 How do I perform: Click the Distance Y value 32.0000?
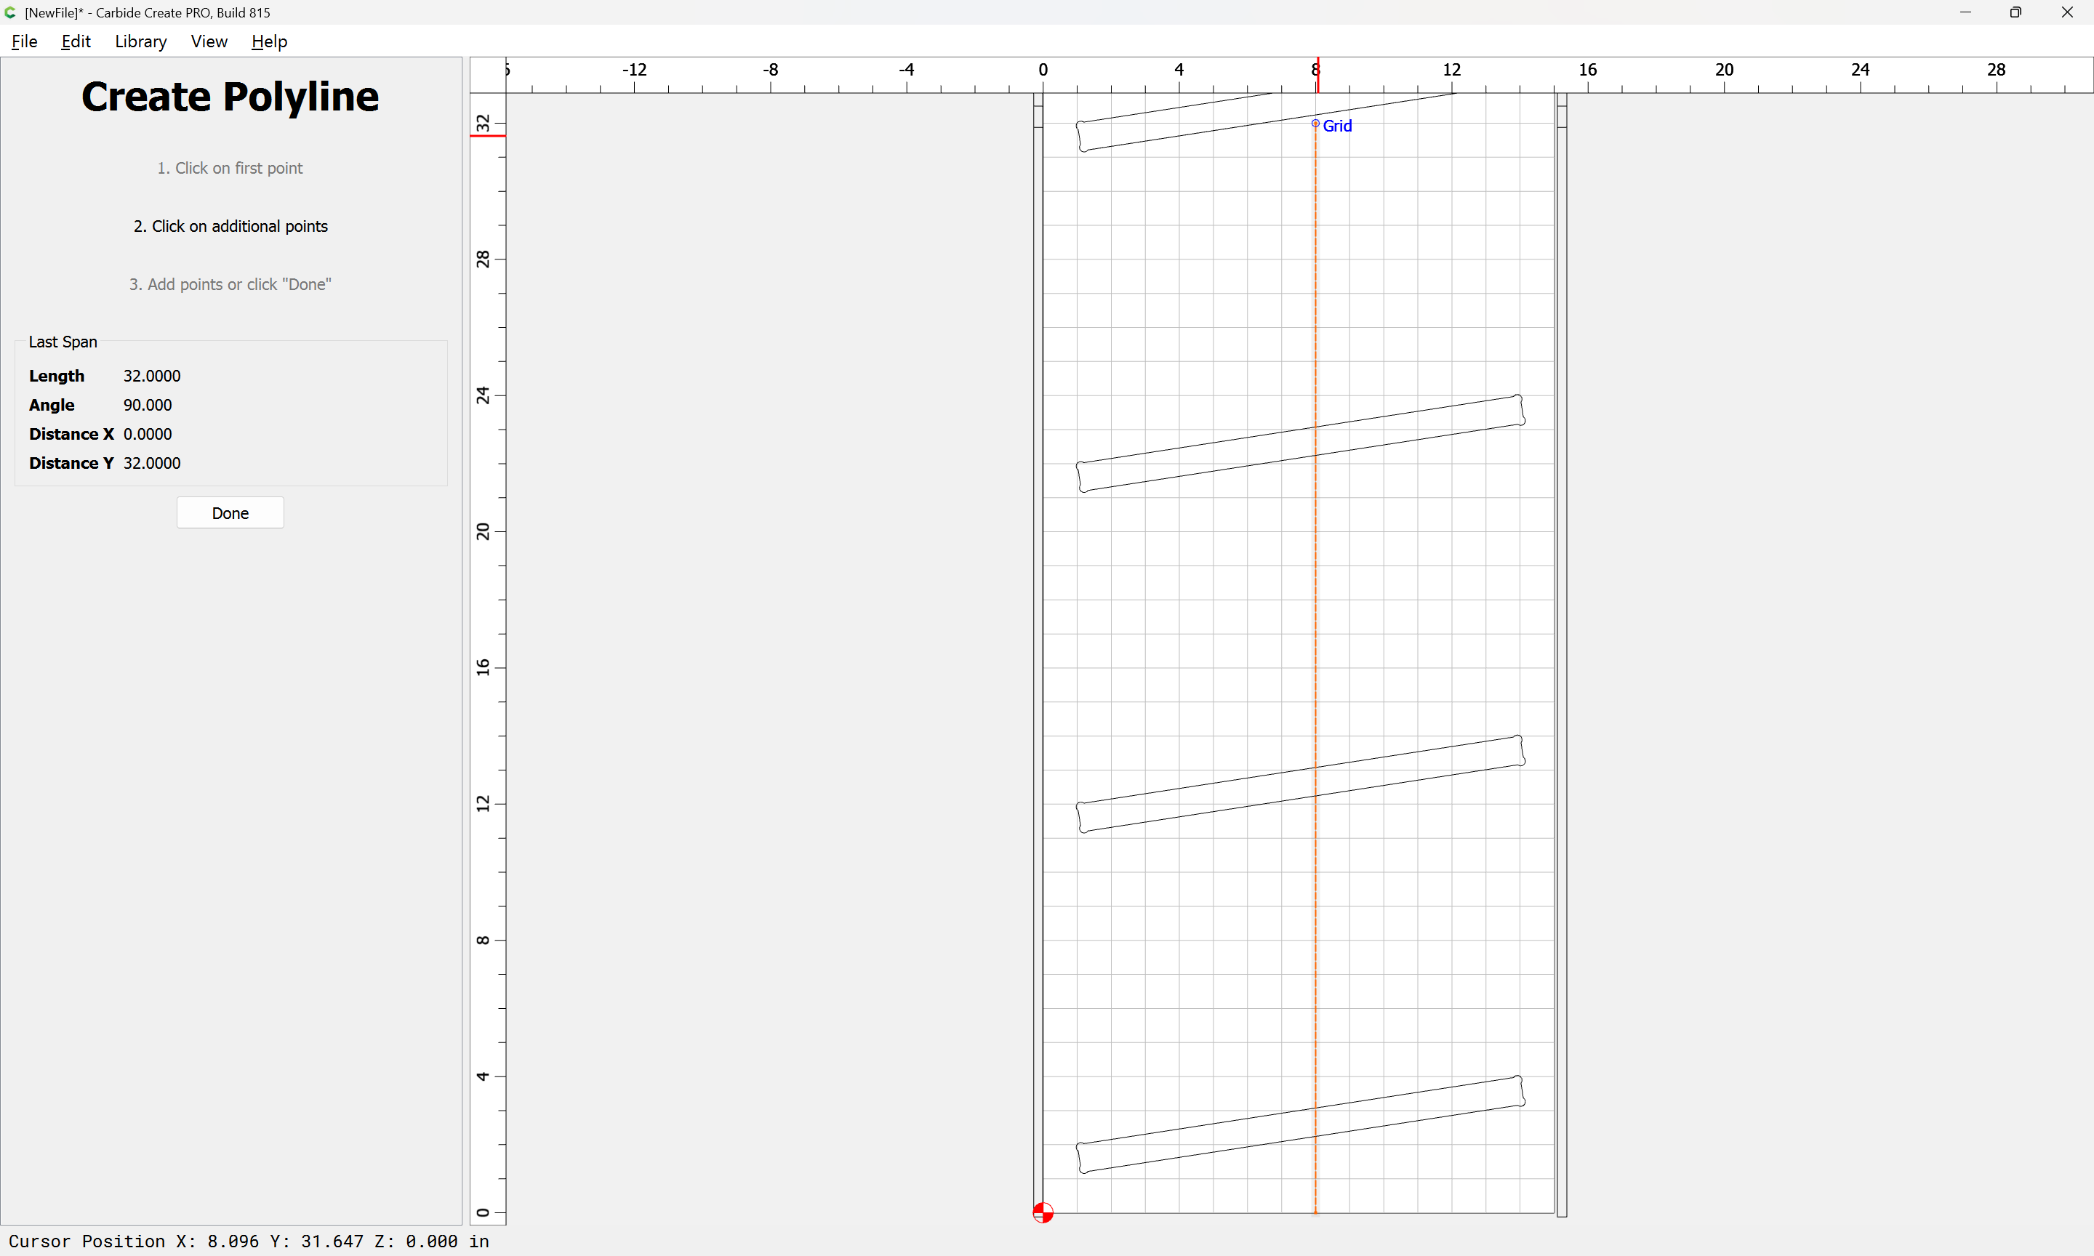[x=153, y=463]
